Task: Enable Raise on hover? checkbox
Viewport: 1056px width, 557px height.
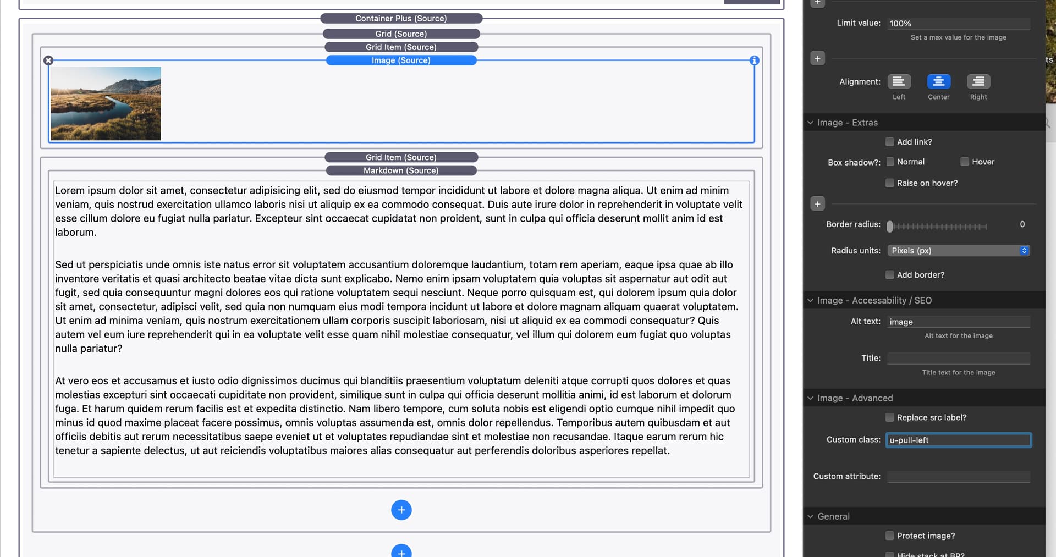Action: pos(889,183)
